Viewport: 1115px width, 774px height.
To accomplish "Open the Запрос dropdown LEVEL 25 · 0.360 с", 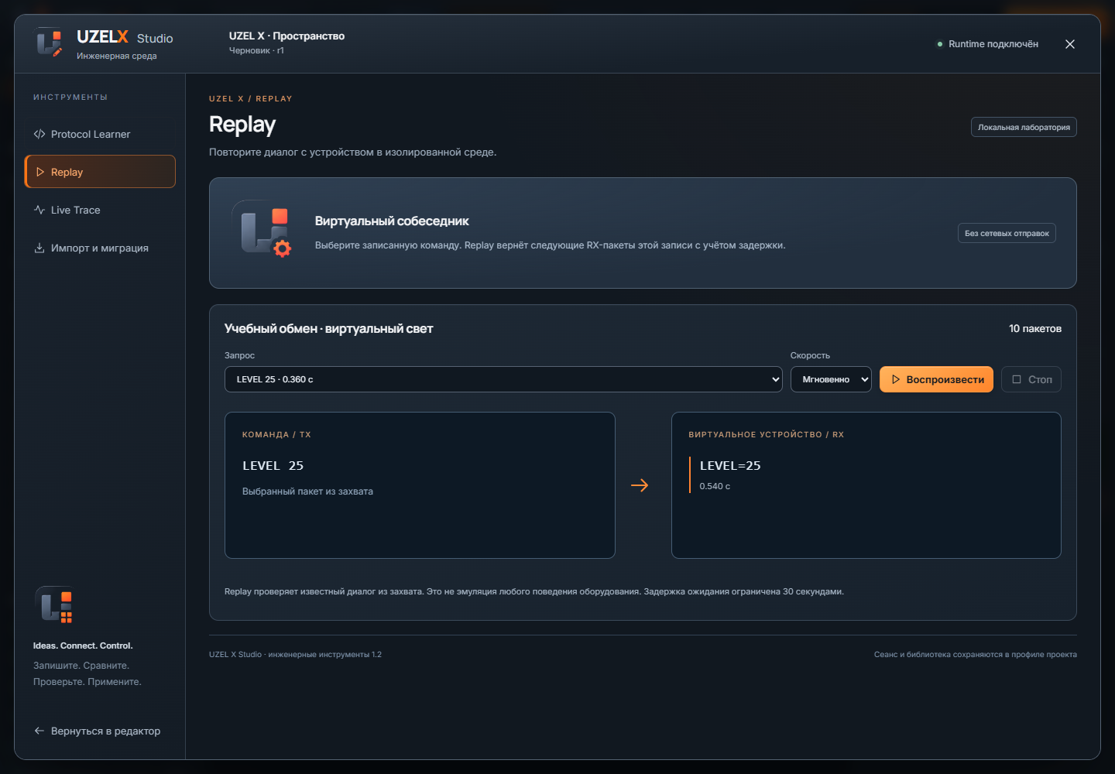I will pos(503,379).
